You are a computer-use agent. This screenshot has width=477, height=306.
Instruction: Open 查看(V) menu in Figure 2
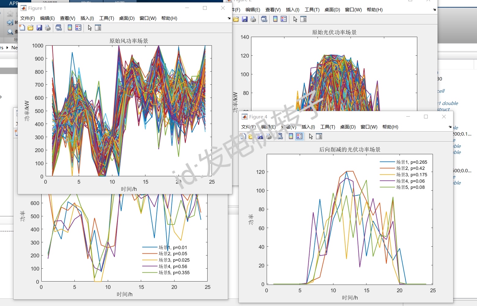point(273,10)
